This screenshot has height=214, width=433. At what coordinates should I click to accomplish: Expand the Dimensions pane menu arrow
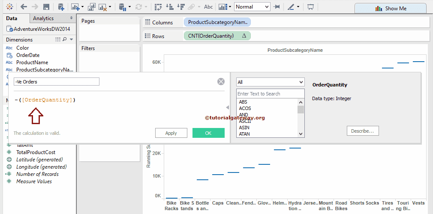pos(72,39)
